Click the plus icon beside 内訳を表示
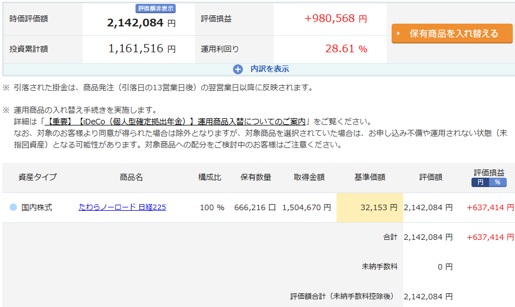The width and height of the screenshot is (515, 307). (238, 69)
